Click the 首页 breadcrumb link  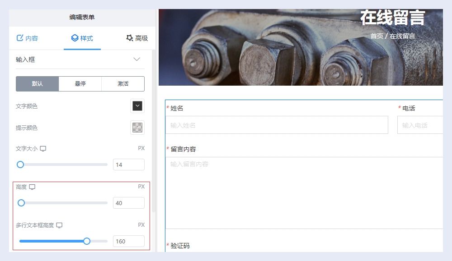coord(377,36)
